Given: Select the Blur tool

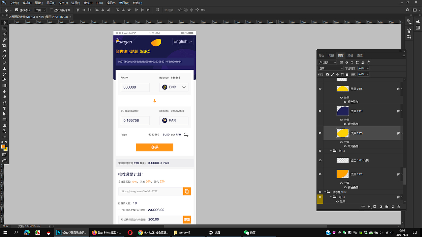Looking at the screenshot, I should point(5,92).
